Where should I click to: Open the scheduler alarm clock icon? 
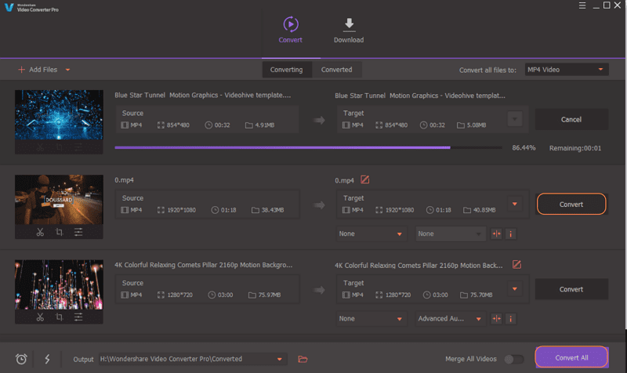tap(22, 359)
